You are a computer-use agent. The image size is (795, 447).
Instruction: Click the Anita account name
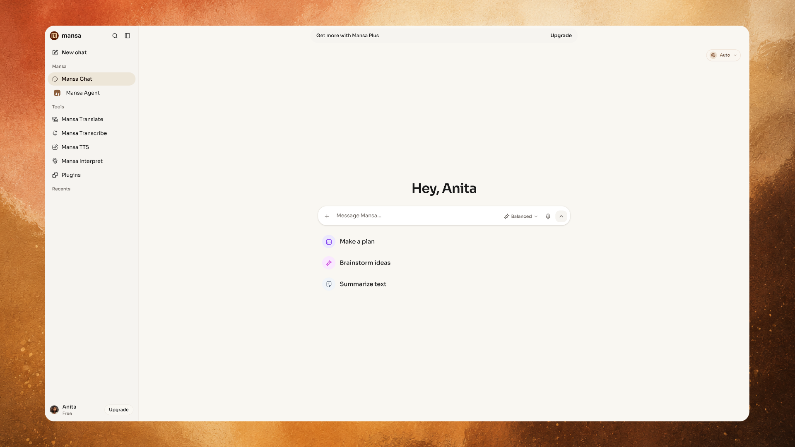[69, 407]
